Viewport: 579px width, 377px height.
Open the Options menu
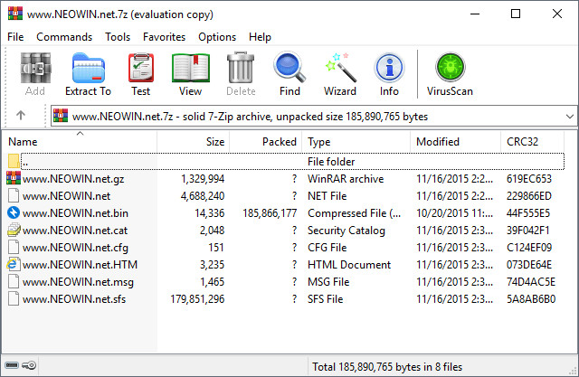click(x=217, y=37)
